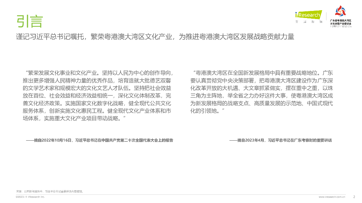Click the vertical divider between the two logos
362x203 pixels.
click(326, 16)
